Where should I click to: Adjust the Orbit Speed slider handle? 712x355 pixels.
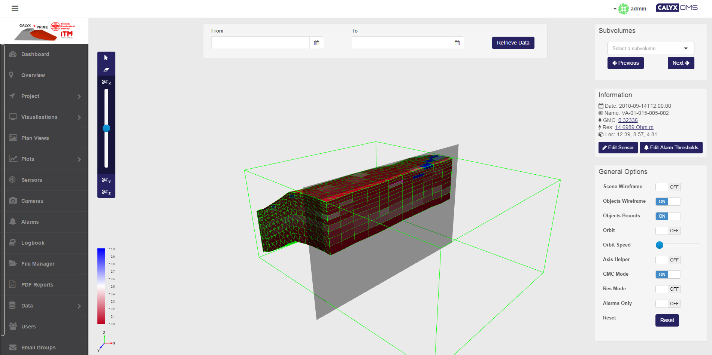coord(660,245)
